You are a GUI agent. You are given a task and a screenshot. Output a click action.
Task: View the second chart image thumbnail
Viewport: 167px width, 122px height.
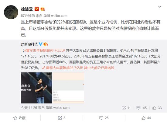click(x=69, y=88)
